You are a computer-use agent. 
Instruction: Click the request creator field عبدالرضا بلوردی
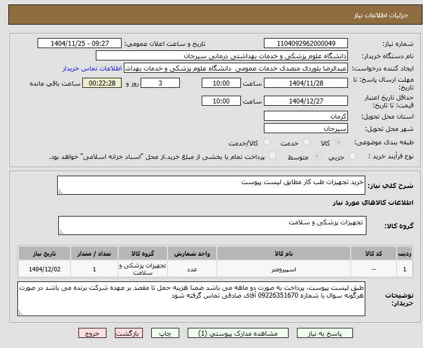click(x=236, y=68)
